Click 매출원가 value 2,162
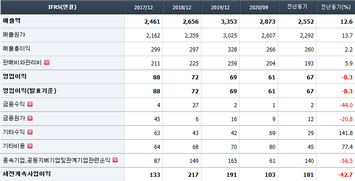Image resolution: width=355 pixels, height=181 pixels. 153,36
